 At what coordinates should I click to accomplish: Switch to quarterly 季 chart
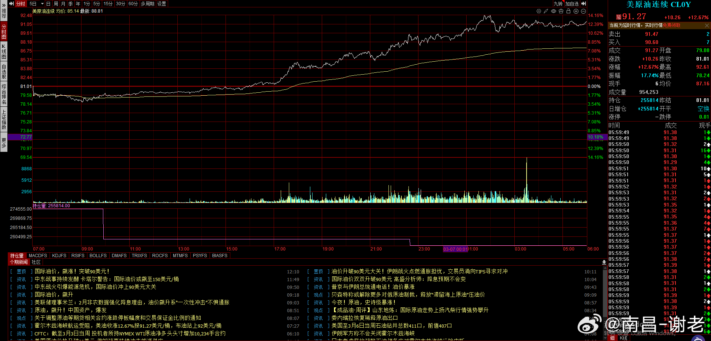(x=70, y=4)
